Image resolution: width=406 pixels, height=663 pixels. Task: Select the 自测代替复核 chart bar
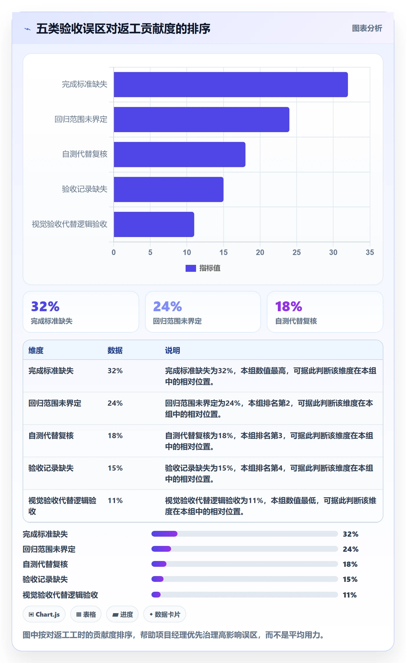pyautogui.click(x=180, y=154)
